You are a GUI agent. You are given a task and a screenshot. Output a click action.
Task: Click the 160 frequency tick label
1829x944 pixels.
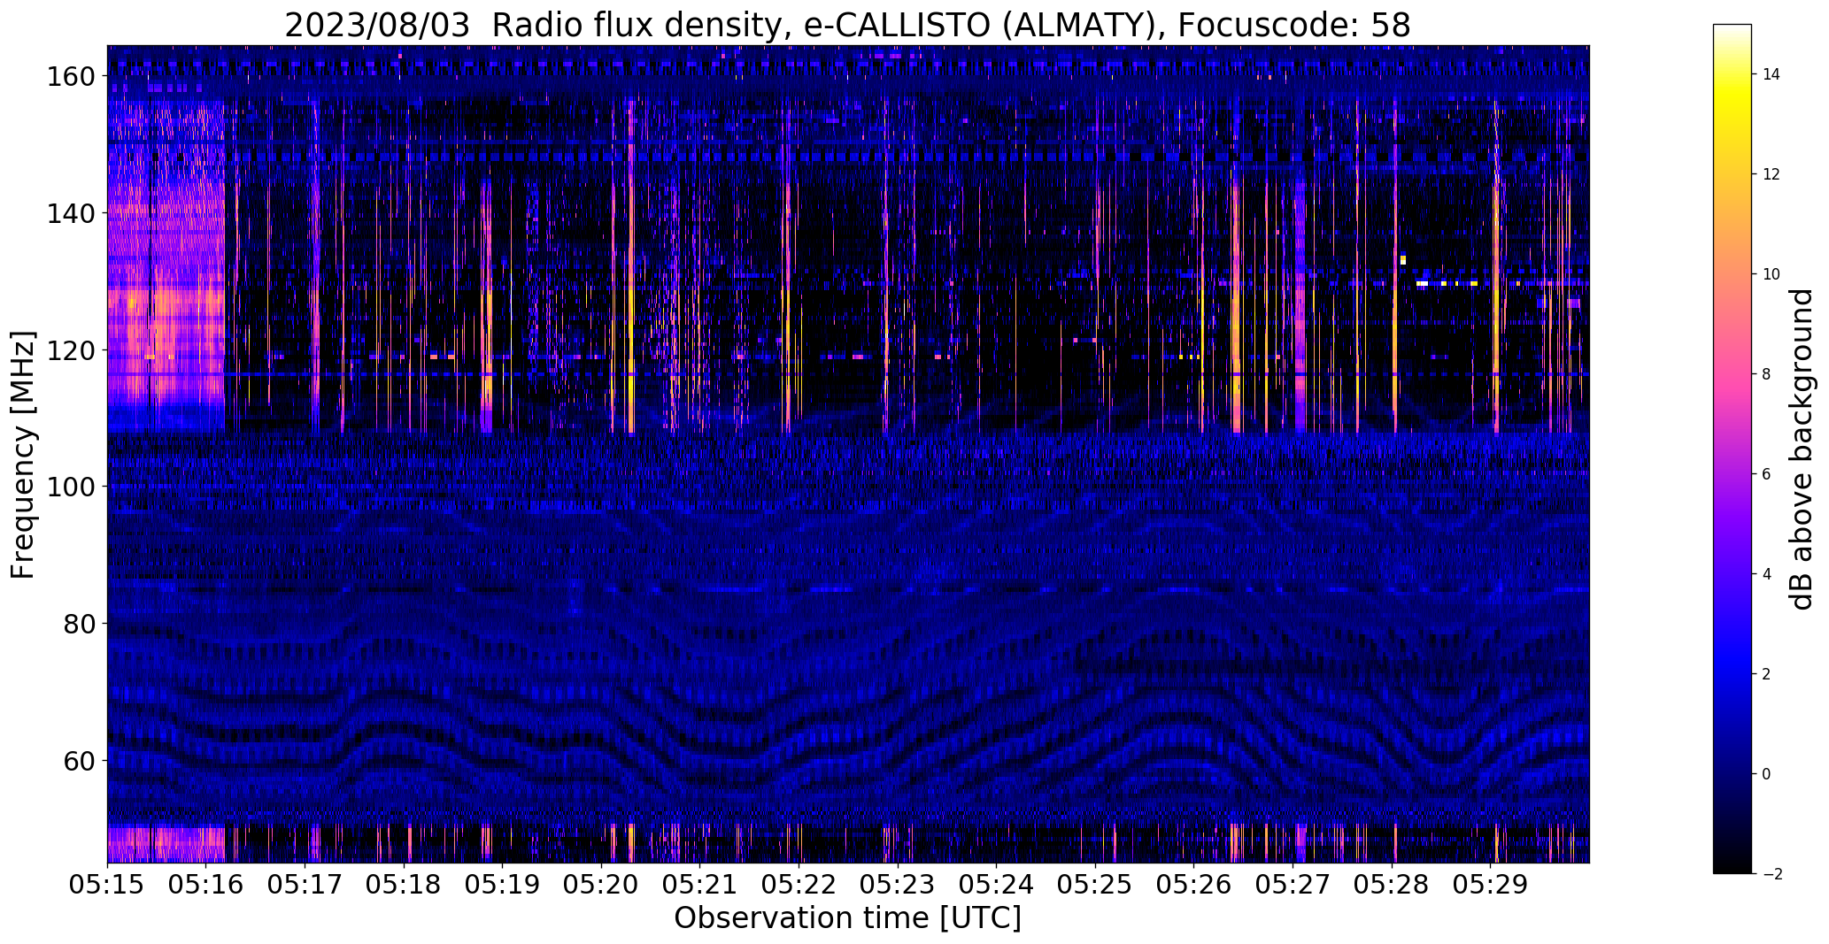(x=70, y=77)
